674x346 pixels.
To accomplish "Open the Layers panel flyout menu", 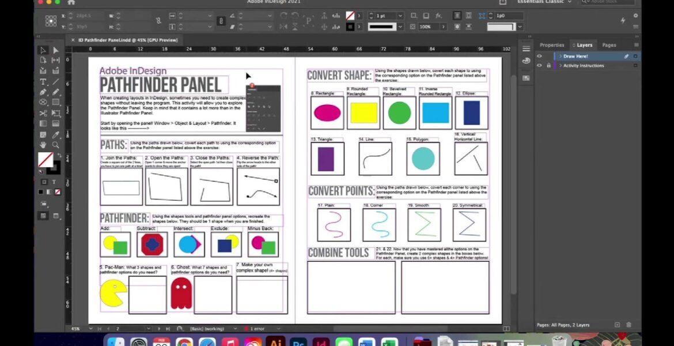I will pos(636,45).
